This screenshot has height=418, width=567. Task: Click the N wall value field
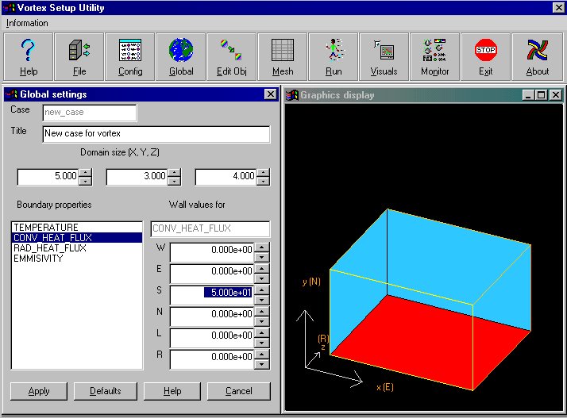(x=212, y=316)
